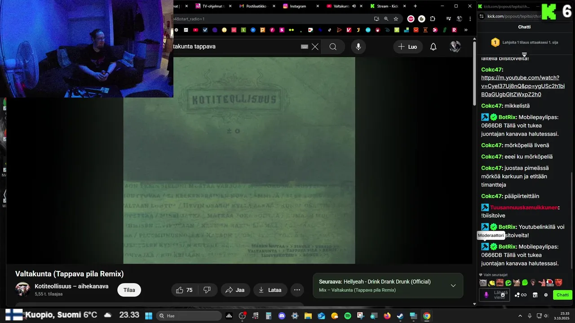Screen dimensions: 575x323
Task: Open the Chrome extensions puzzle menu
Action: tap(433, 19)
